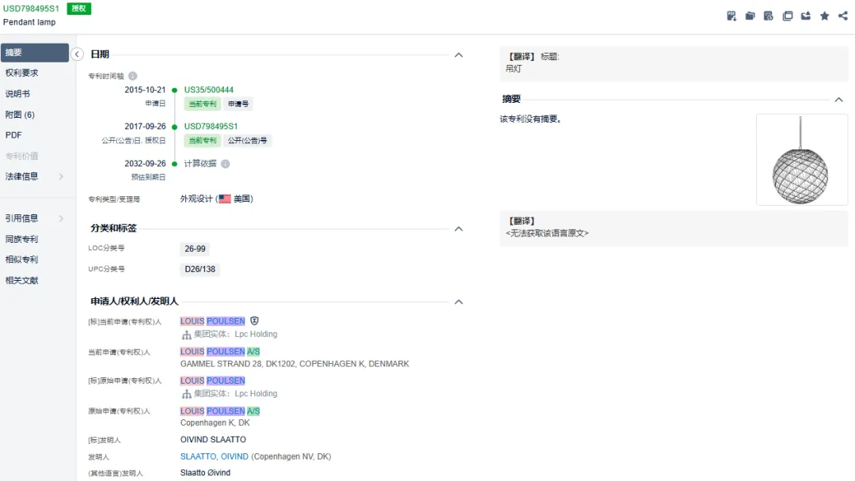The image size is (855, 481).
Task: Open the 专利价值 sidebar item
Action: pyautogui.click(x=22, y=157)
